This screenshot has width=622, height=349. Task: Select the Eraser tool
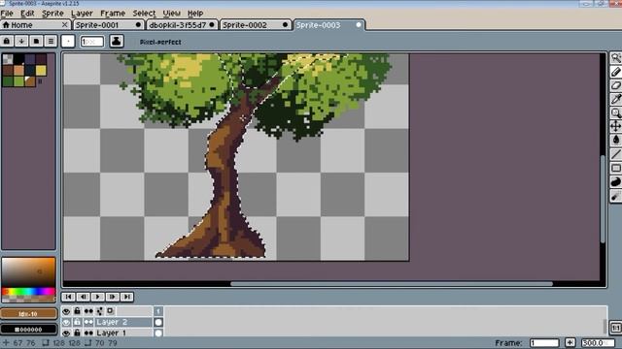615,85
